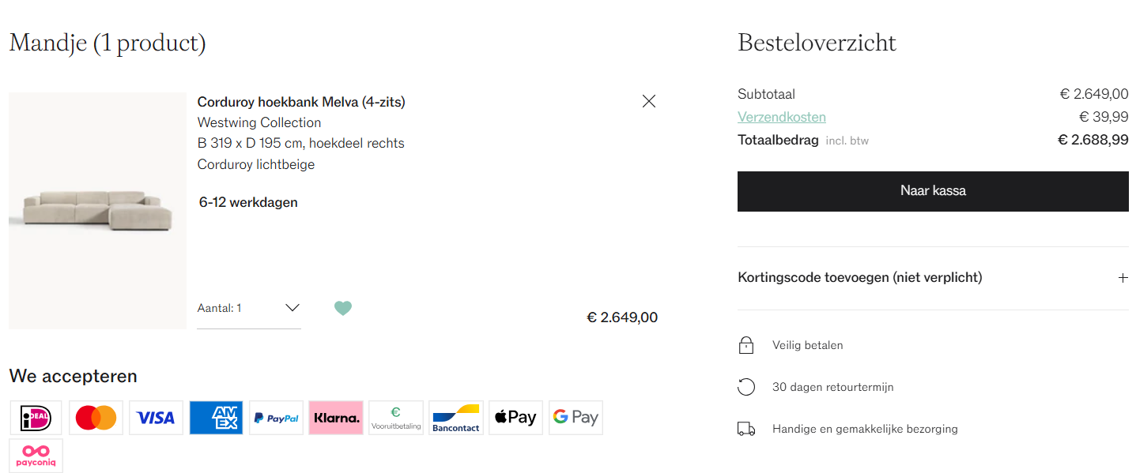This screenshot has width=1136, height=473.
Task: Click the Apple Pay icon
Action: pyautogui.click(x=515, y=418)
